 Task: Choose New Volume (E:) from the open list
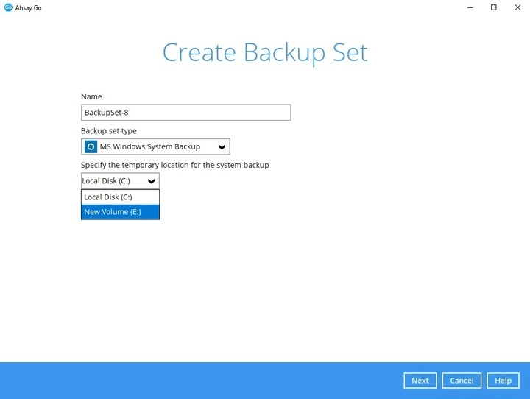[120, 212]
